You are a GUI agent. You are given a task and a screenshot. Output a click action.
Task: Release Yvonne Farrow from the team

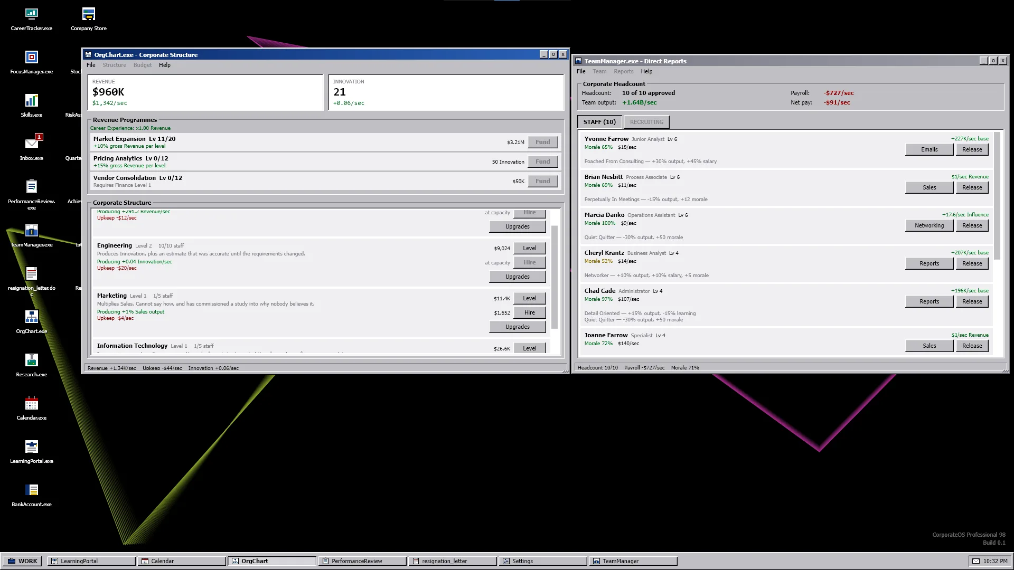click(972, 149)
